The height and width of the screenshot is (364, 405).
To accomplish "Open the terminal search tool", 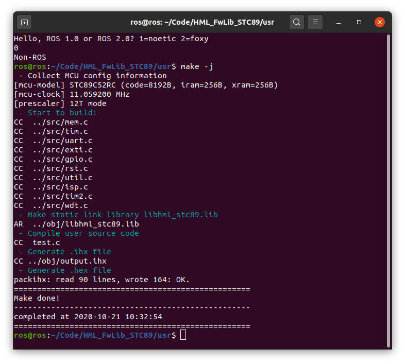I will [296, 22].
